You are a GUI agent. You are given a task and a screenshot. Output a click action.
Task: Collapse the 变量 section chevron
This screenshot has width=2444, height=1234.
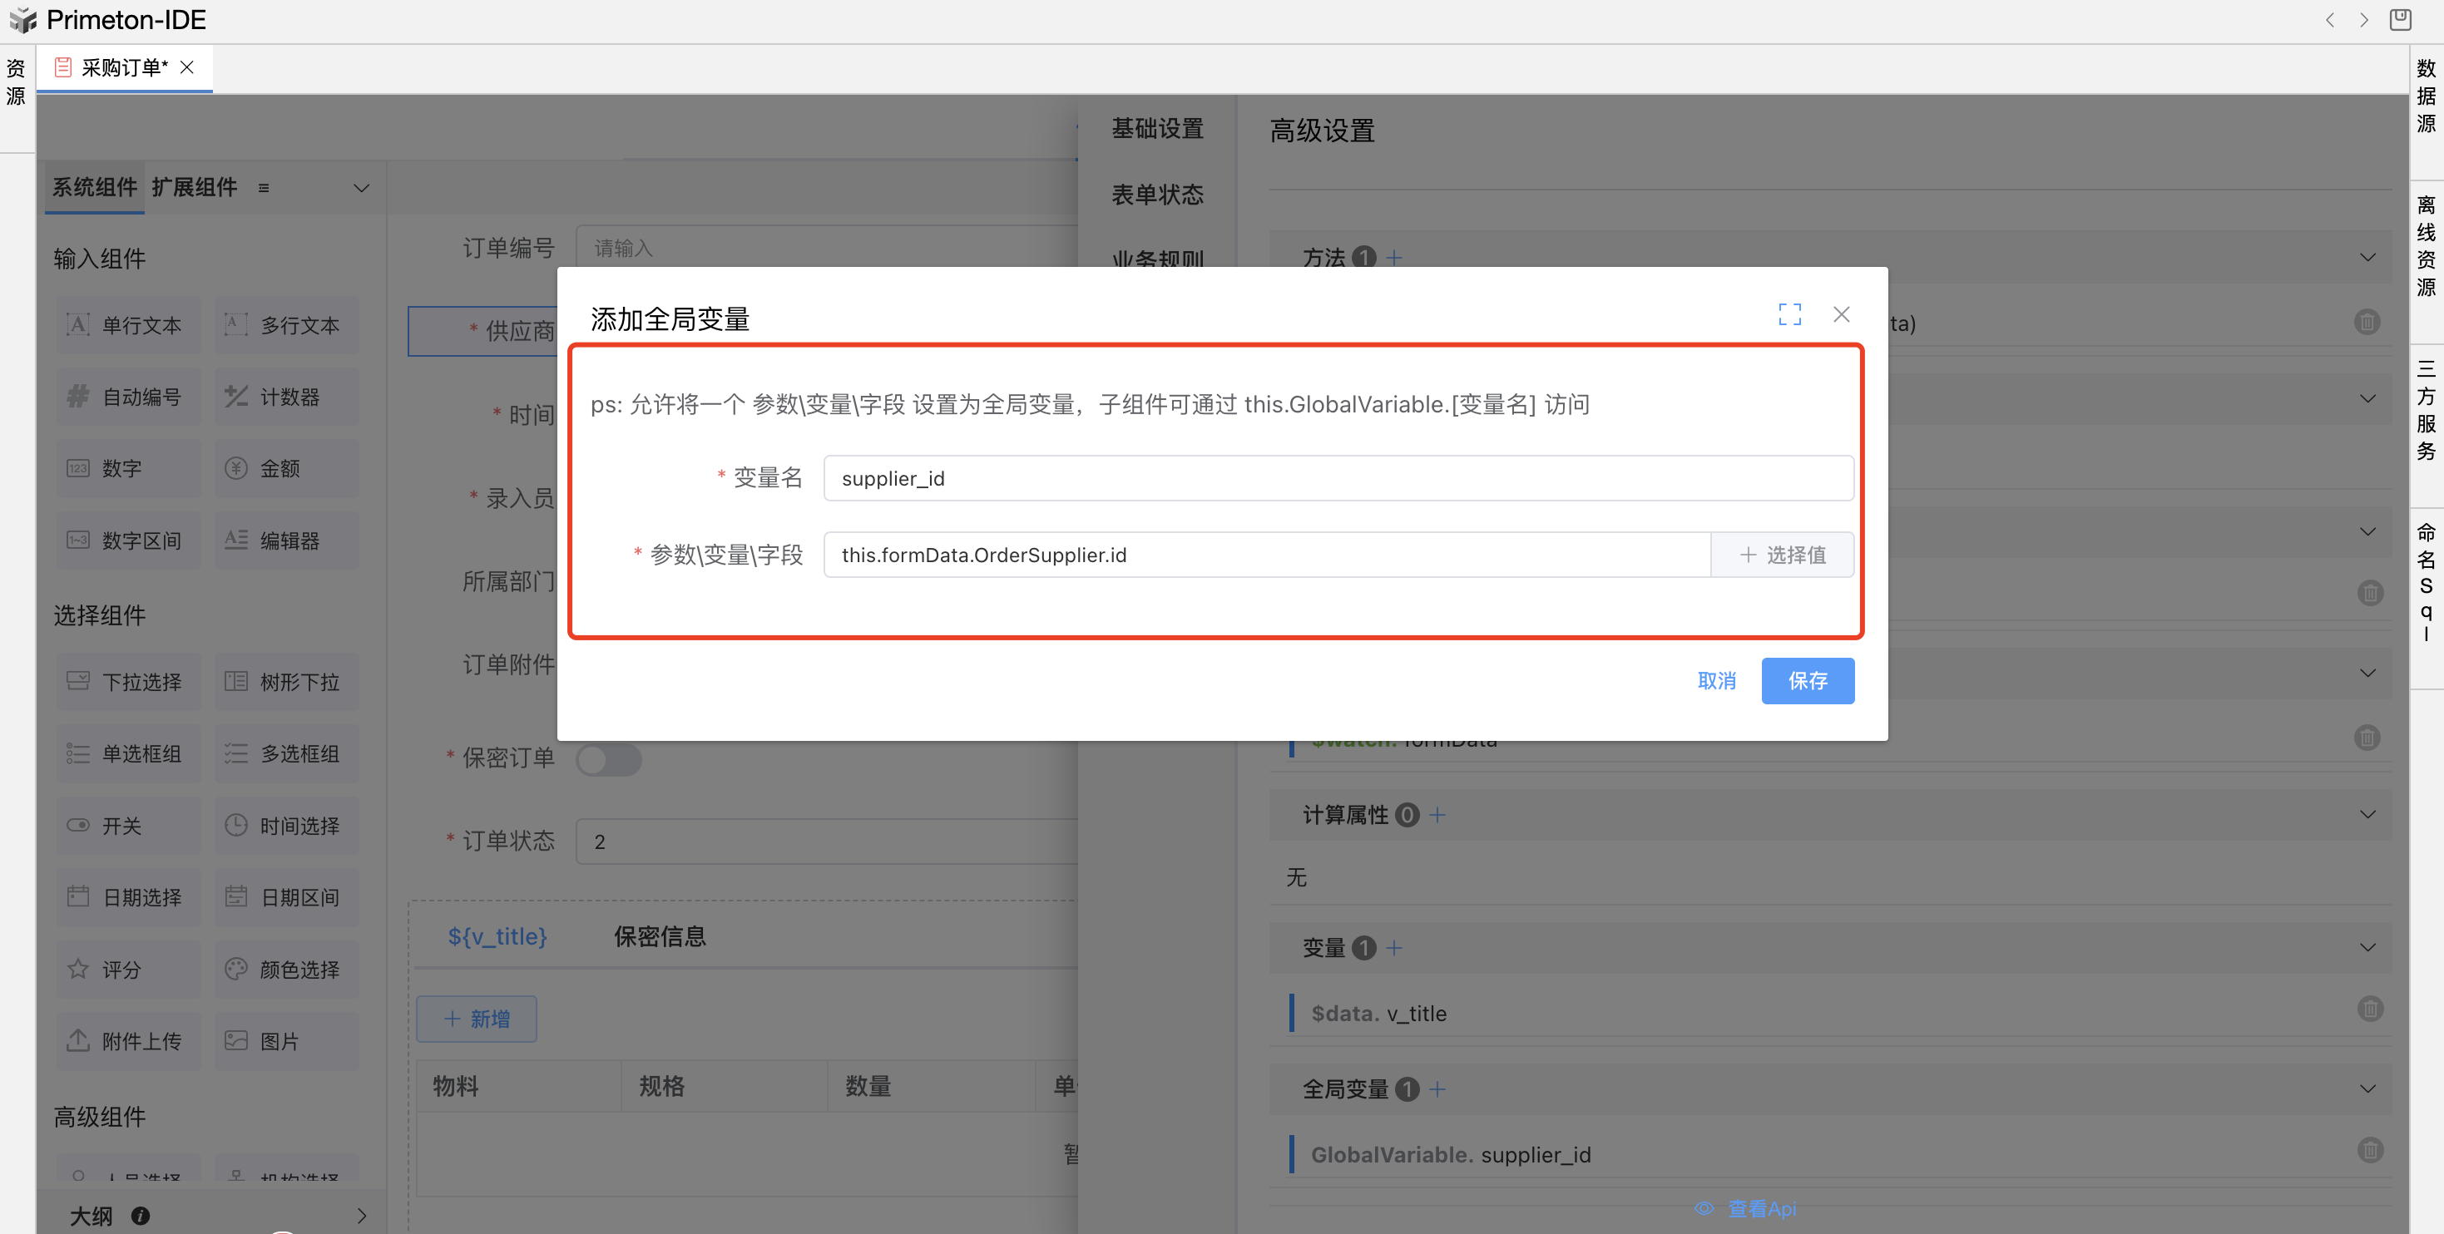(x=2367, y=948)
